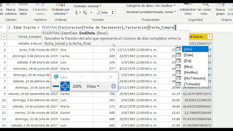Click cell 32.1676760972372
The image size is (233, 131).
pos(197,94)
